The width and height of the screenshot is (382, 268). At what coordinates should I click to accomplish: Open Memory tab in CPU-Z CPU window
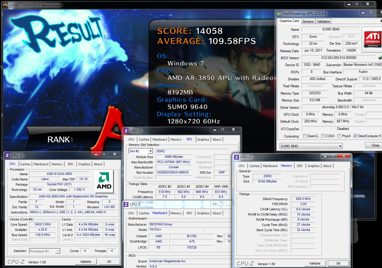click(x=57, y=164)
